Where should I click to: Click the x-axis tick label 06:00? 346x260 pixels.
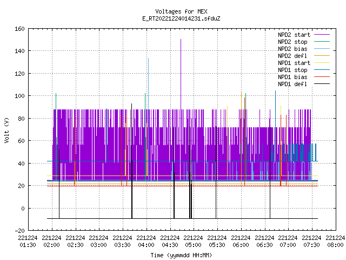(241, 245)
